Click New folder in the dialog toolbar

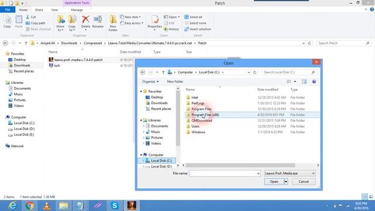pyautogui.click(x=175, y=81)
